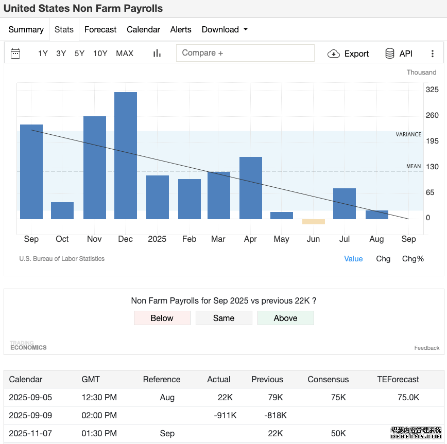447x444 pixels.
Task: Show the Value chart view
Action: (x=353, y=259)
